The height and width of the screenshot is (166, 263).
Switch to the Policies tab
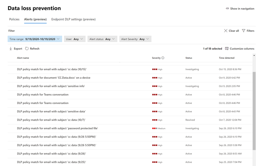click(14, 19)
